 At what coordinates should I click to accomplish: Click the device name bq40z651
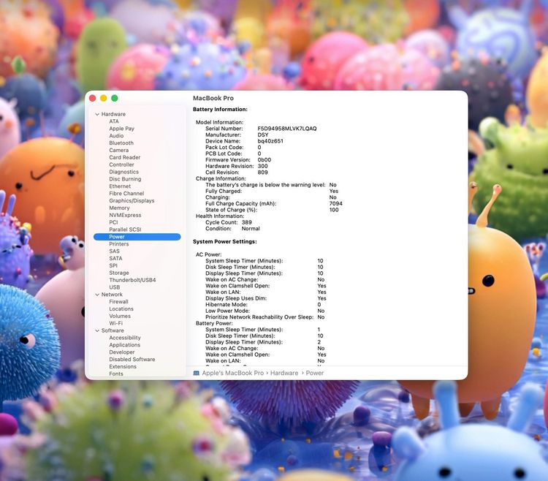[x=270, y=141]
